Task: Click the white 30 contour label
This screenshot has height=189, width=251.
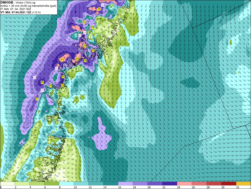Action: click(x=56, y=68)
